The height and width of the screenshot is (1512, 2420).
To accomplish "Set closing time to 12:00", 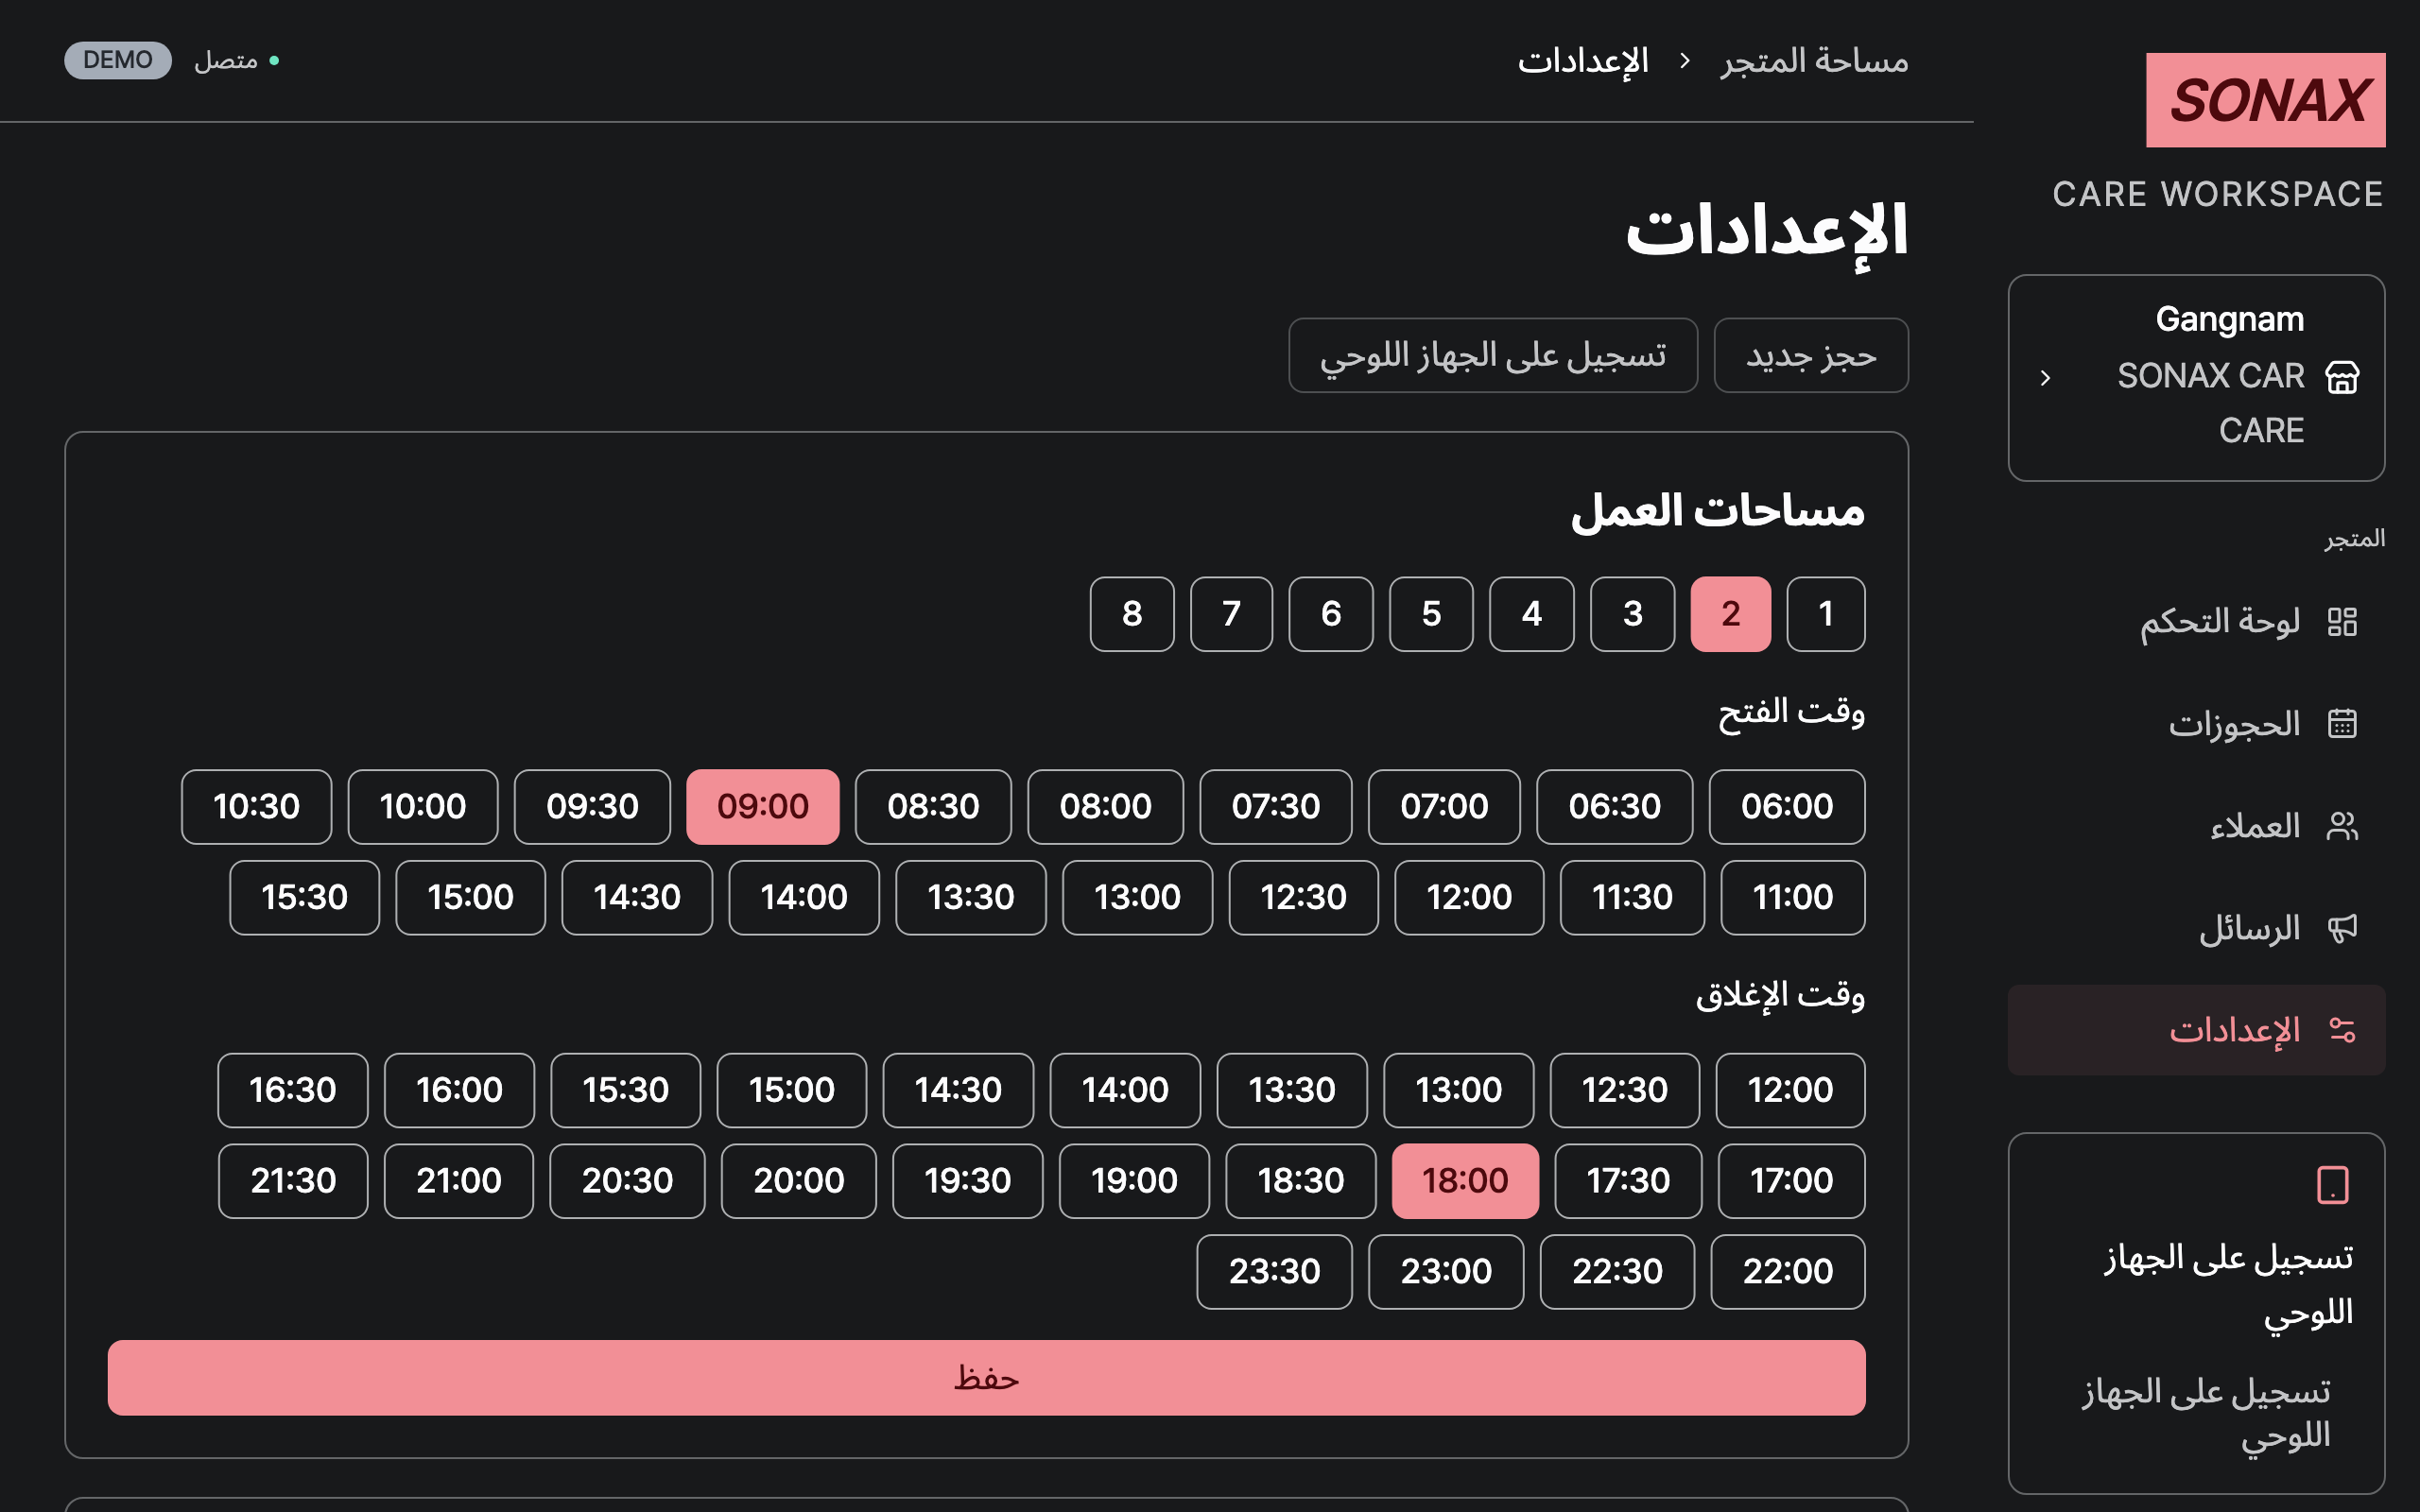I will [x=1790, y=1090].
